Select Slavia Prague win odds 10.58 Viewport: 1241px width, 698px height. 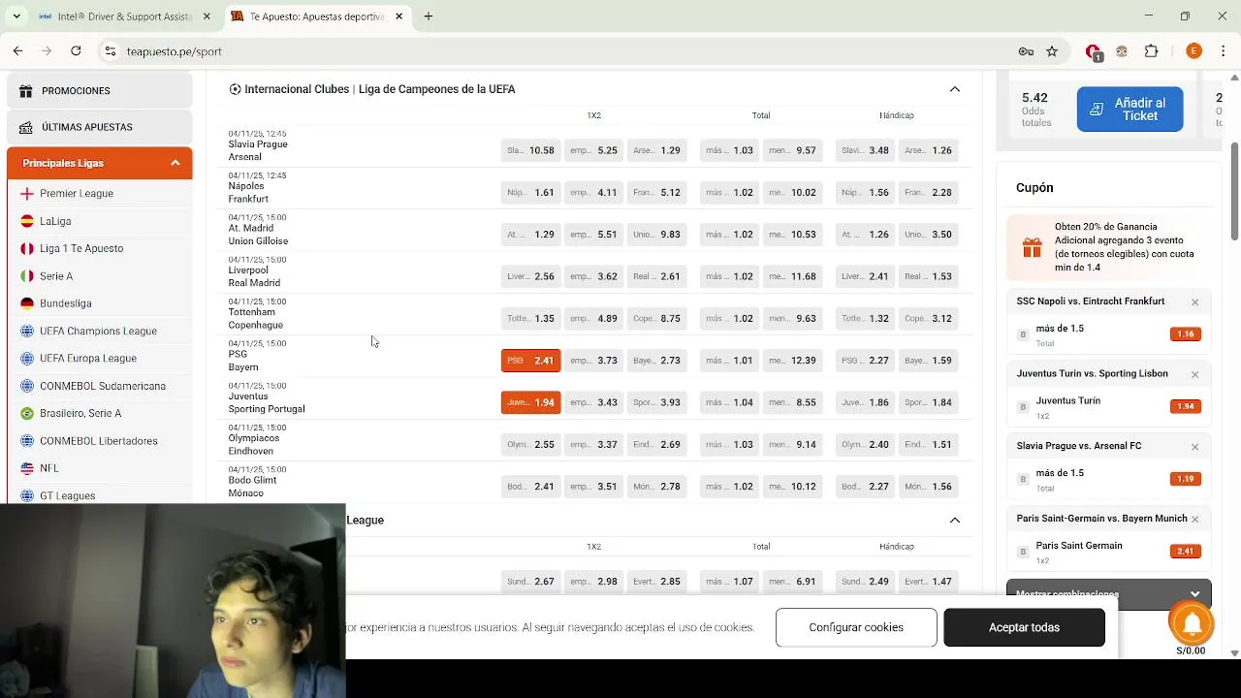pyautogui.click(x=530, y=150)
